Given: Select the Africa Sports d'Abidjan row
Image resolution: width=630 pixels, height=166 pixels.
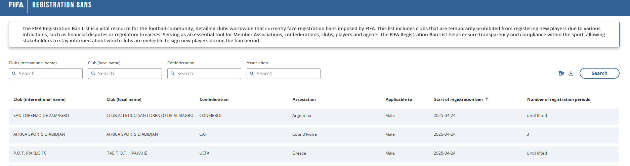Looking at the screenshot, I should 39,134.
